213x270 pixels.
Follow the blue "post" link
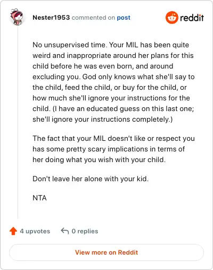pos(124,18)
